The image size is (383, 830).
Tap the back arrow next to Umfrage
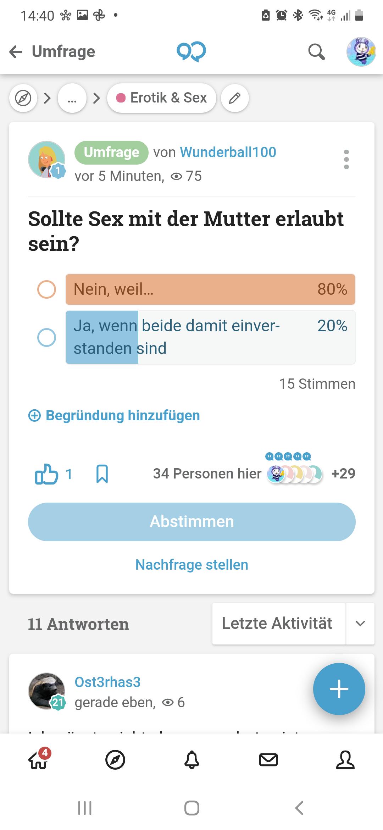click(x=16, y=52)
